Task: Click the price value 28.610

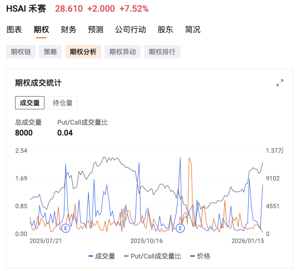Action: click(69, 9)
